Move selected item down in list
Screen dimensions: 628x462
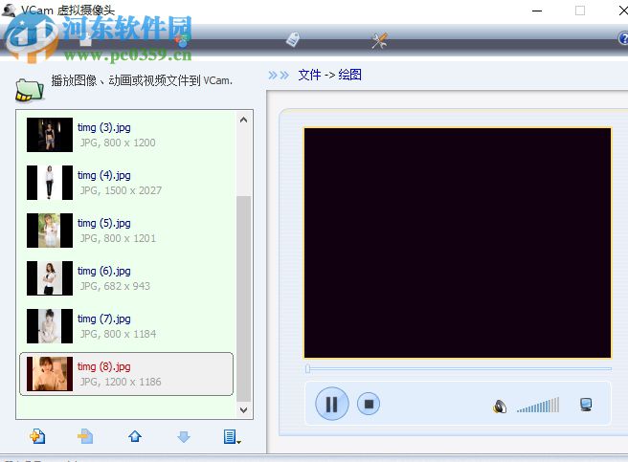click(x=184, y=436)
